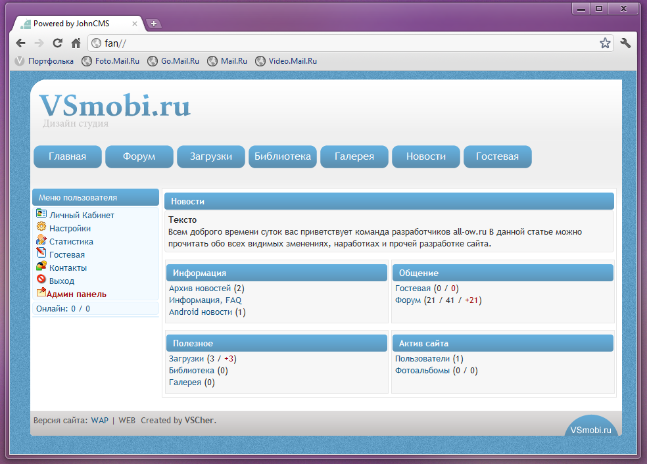Open the Библиотека navigation button
The width and height of the screenshot is (647, 464).
tap(283, 156)
